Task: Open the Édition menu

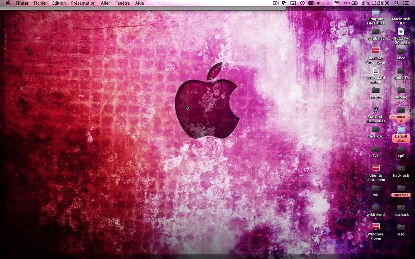Action: (x=59, y=3)
